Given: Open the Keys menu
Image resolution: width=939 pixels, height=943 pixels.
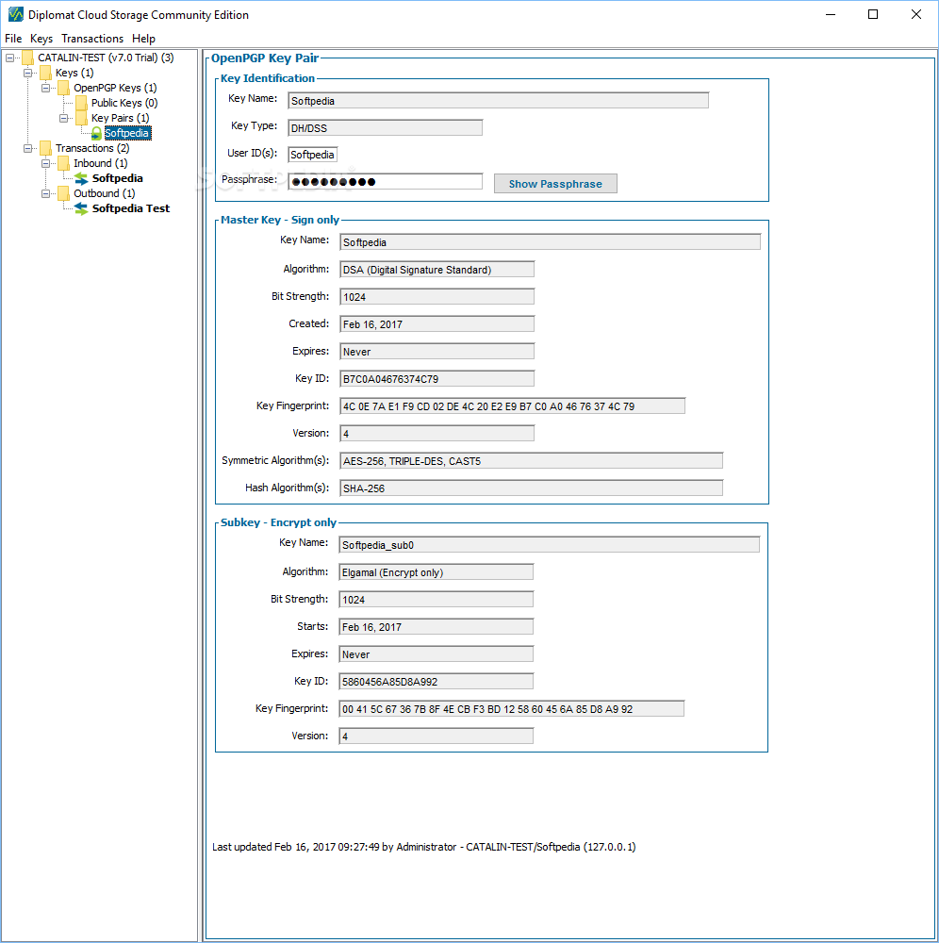Looking at the screenshot, I should pos(41,39).
